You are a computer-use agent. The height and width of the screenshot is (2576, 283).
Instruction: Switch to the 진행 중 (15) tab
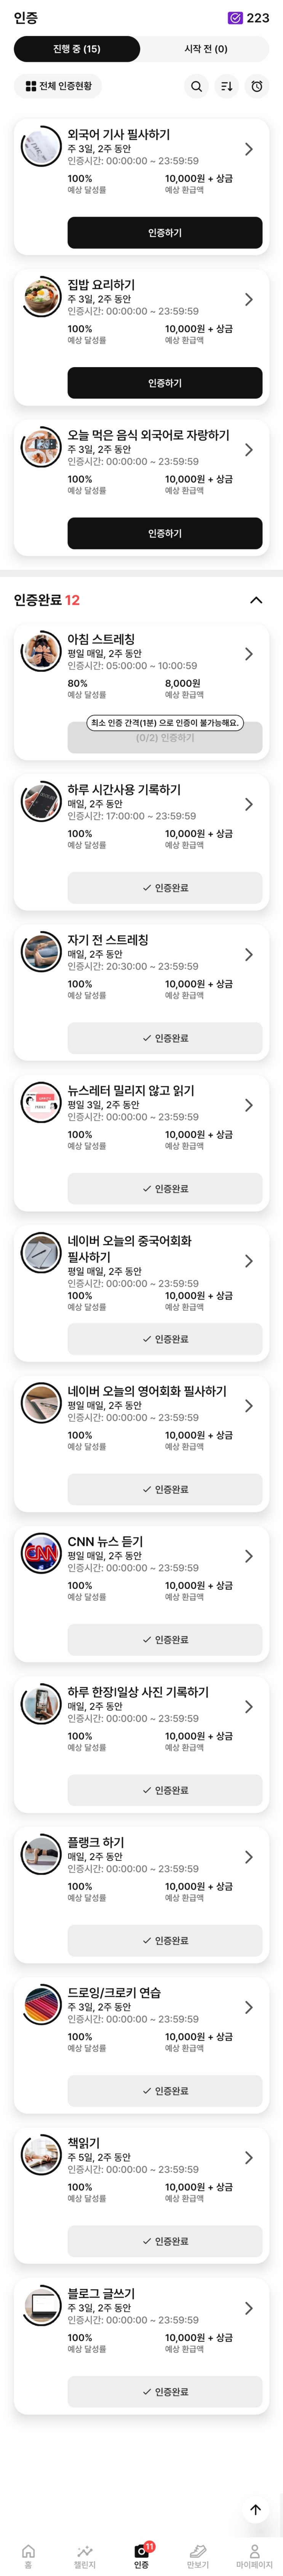point(77,49)
